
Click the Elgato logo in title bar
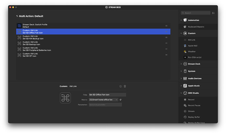(106, 7)
